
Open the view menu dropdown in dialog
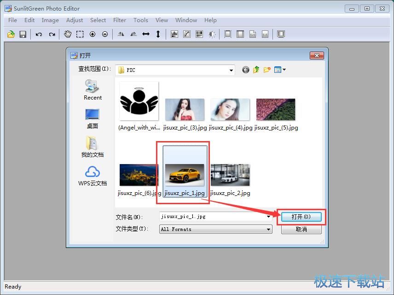(x=280, y=70)
